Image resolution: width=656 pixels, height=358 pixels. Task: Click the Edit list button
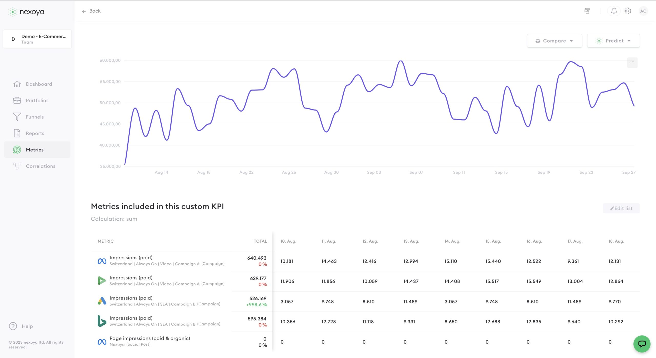click(x=621, y=208)
